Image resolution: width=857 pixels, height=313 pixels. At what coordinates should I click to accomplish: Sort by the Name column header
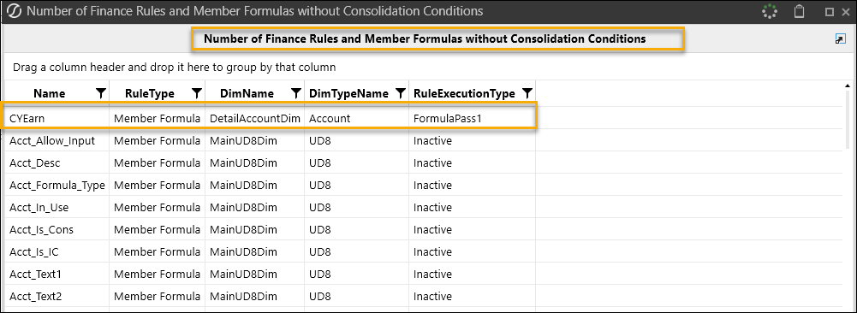[49, 93]
